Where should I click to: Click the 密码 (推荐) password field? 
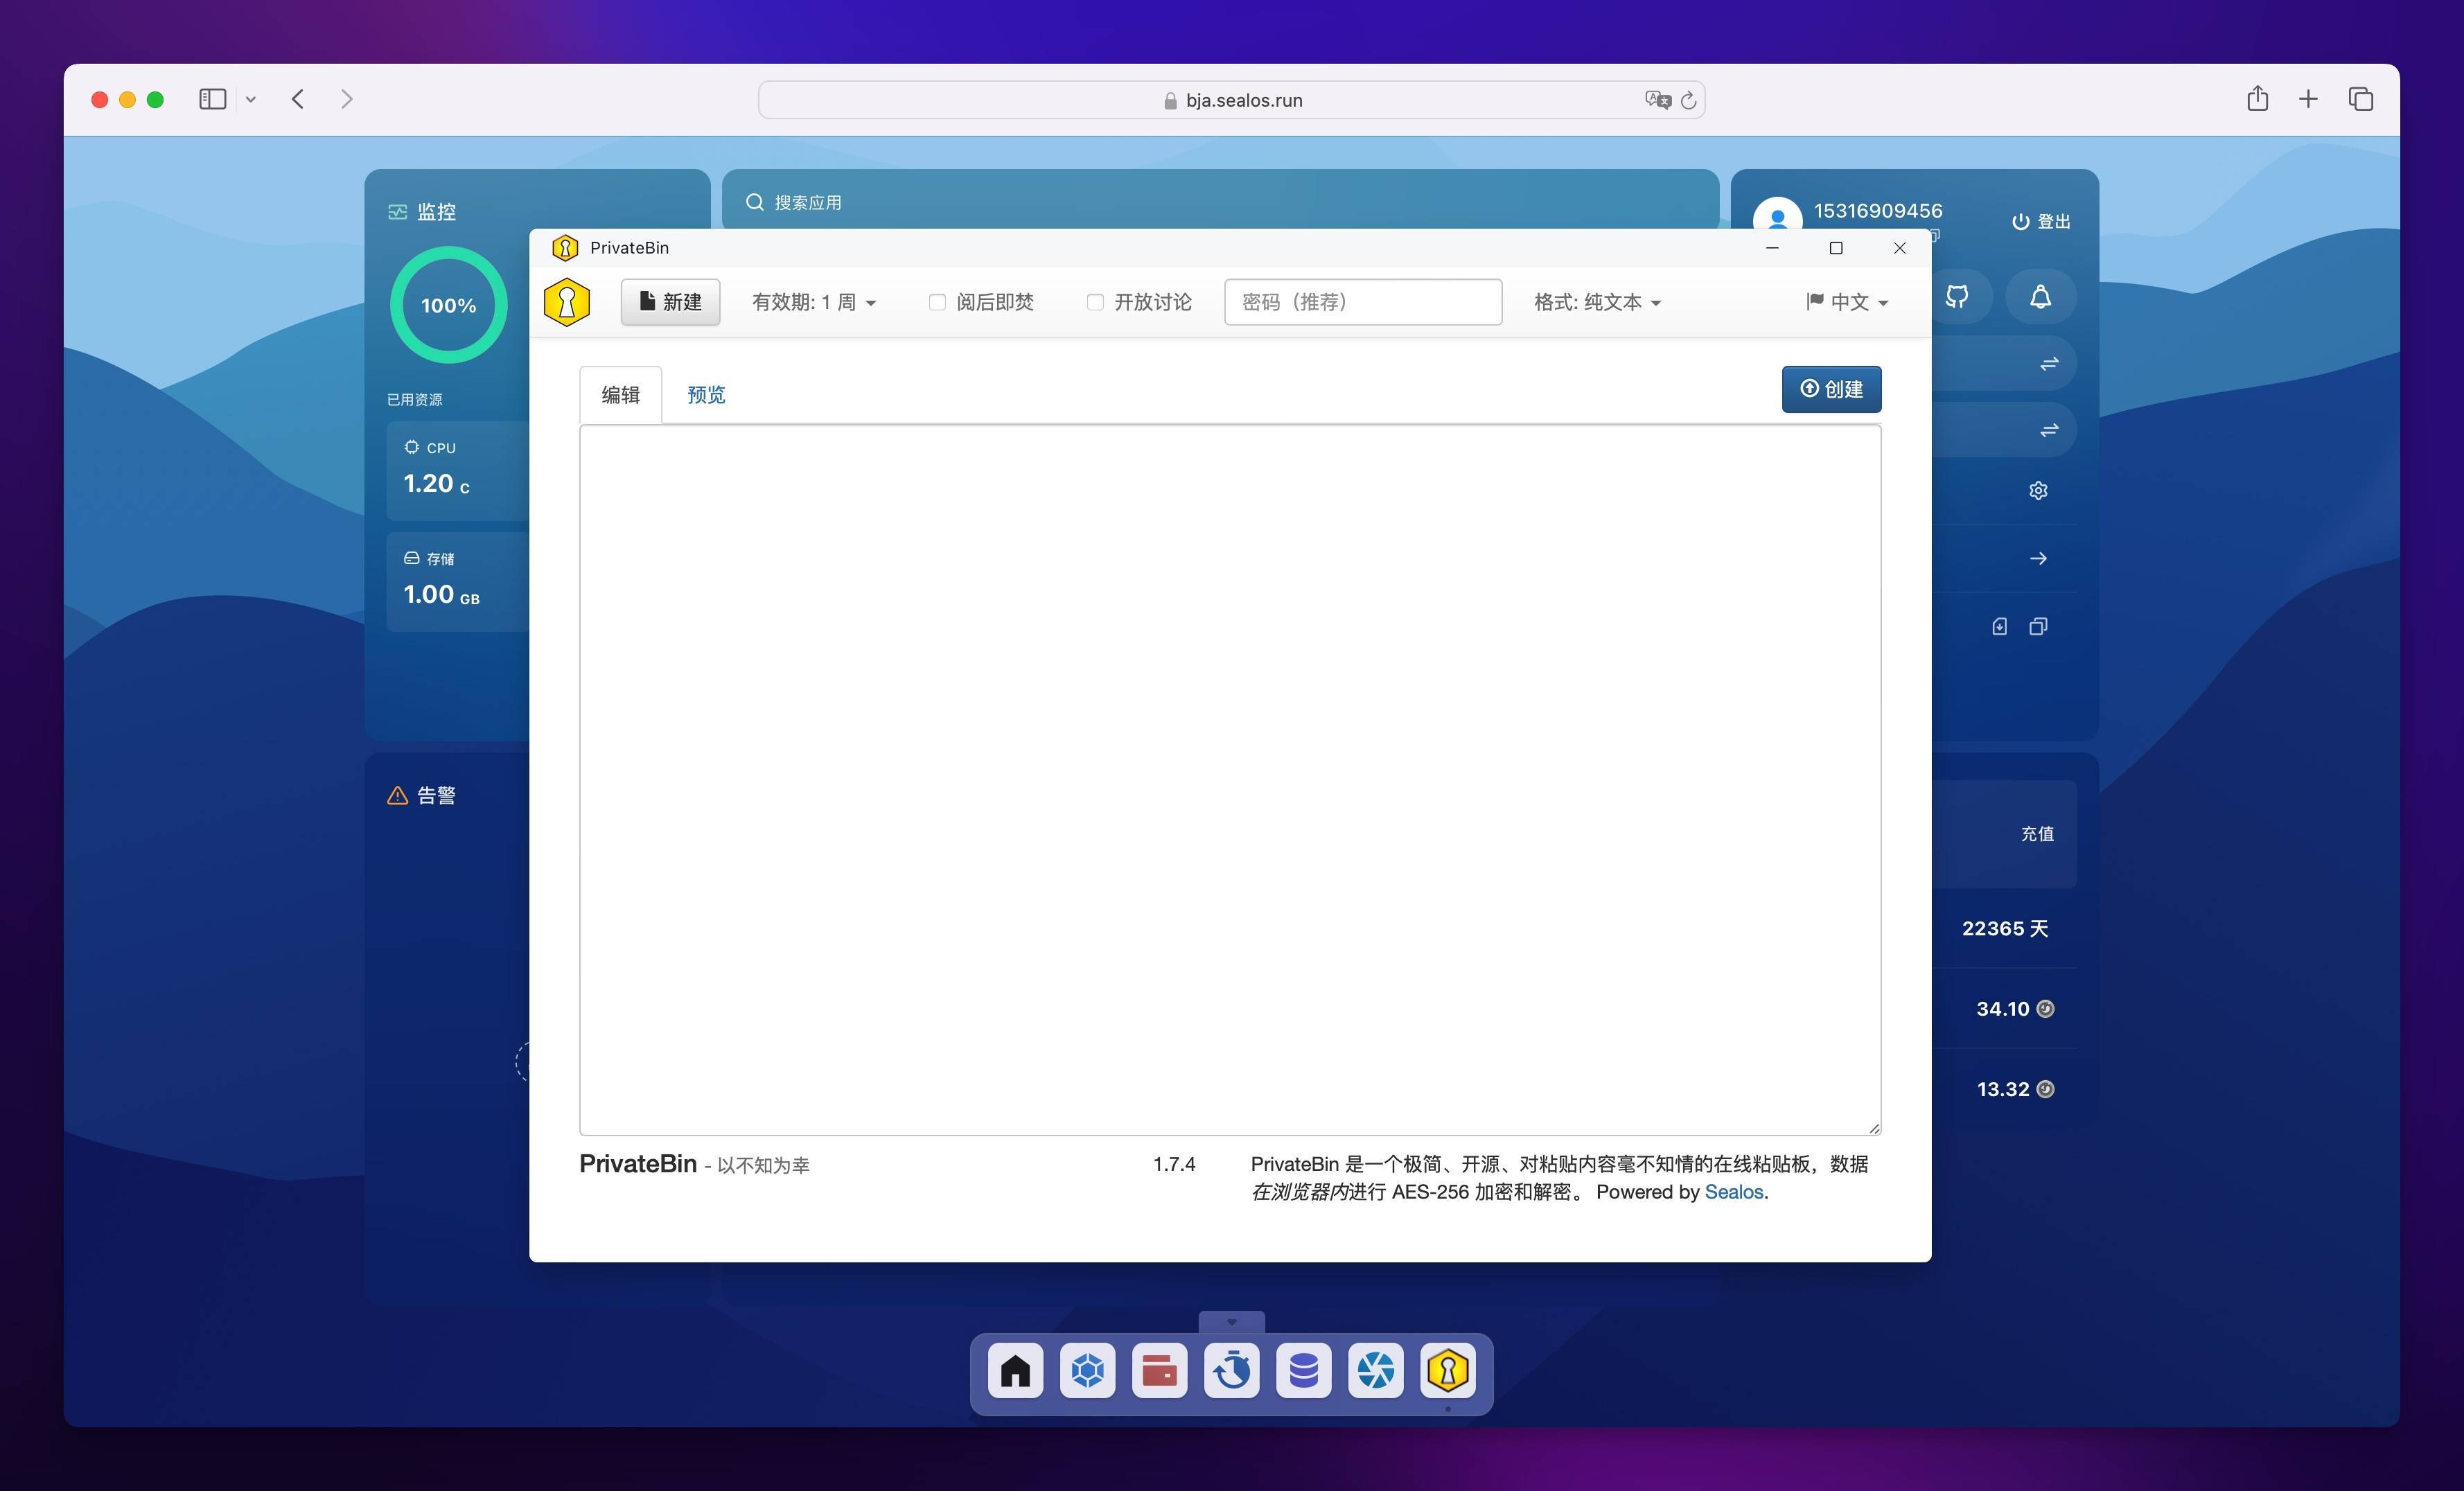pos(1362,302)
